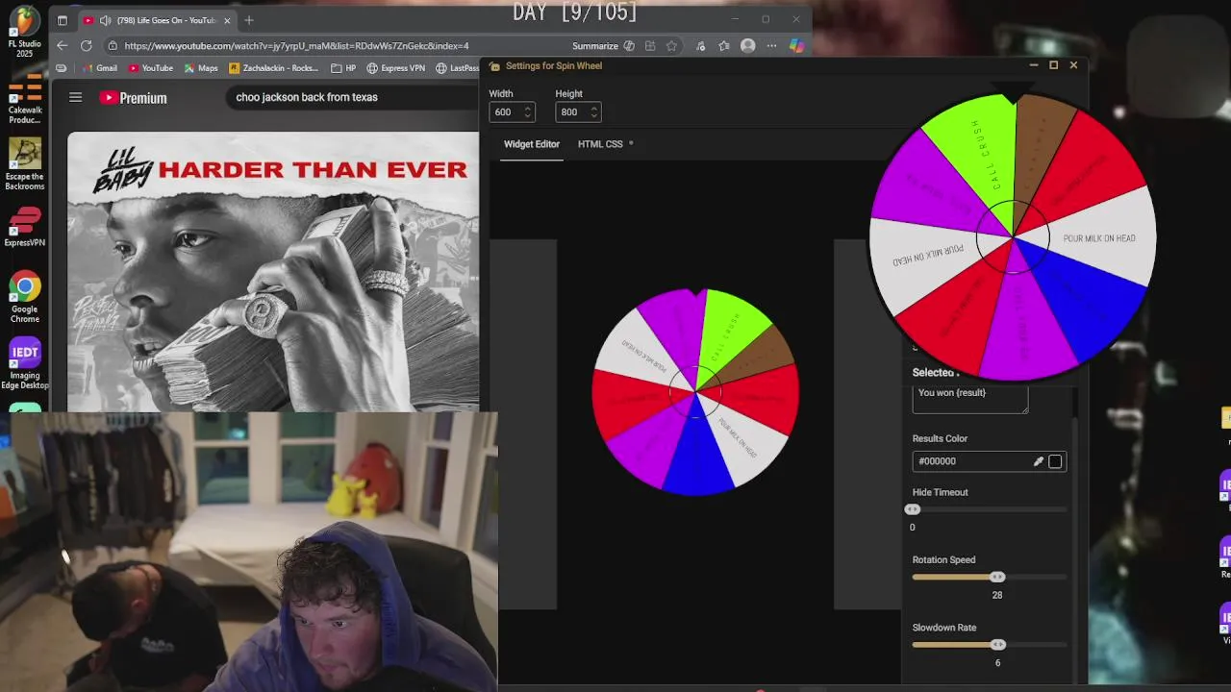Open Express VPN bookmark
Screen dimensions: 1231x692
coord(396,68)
